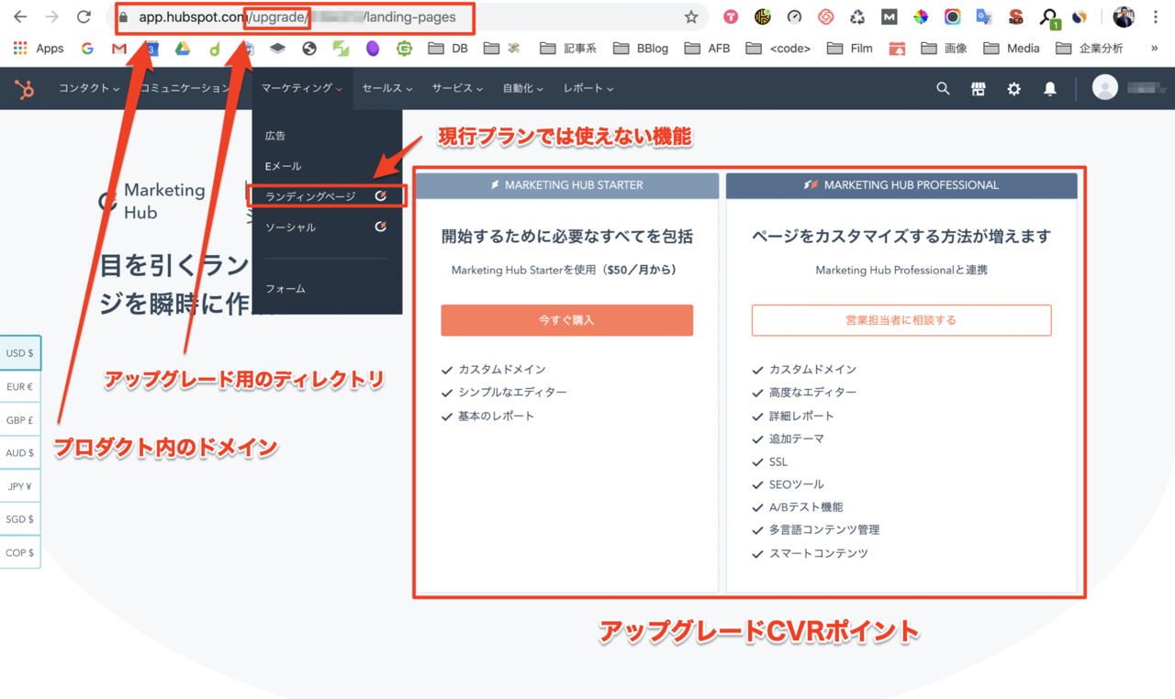
Task: Open the Google Translate extension icon
Action: tap(984, 17)
